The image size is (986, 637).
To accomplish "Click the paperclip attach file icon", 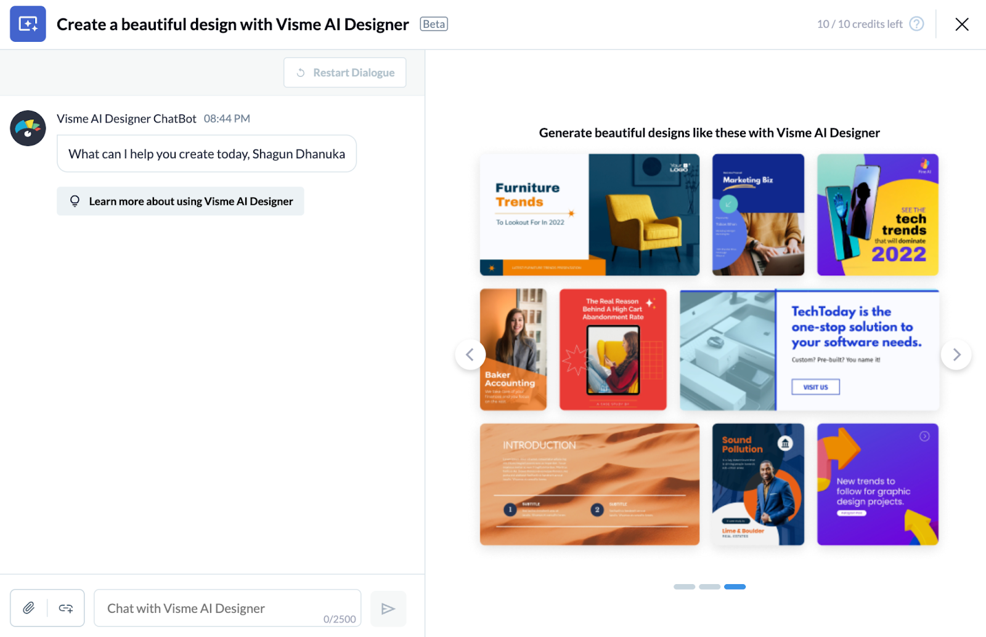I will pos(28,608).
